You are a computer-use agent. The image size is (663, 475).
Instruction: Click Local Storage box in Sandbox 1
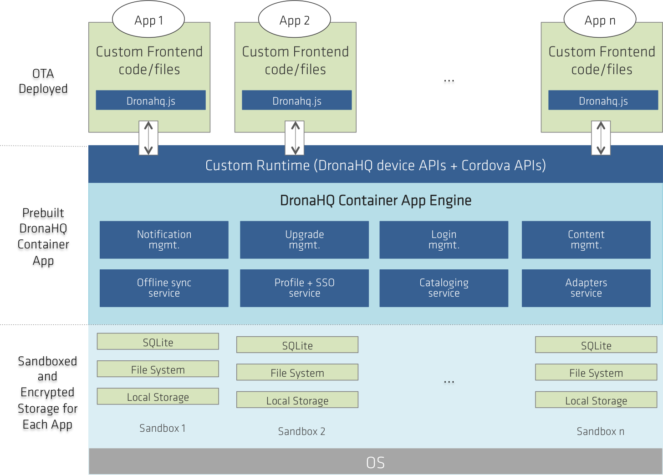158,396
